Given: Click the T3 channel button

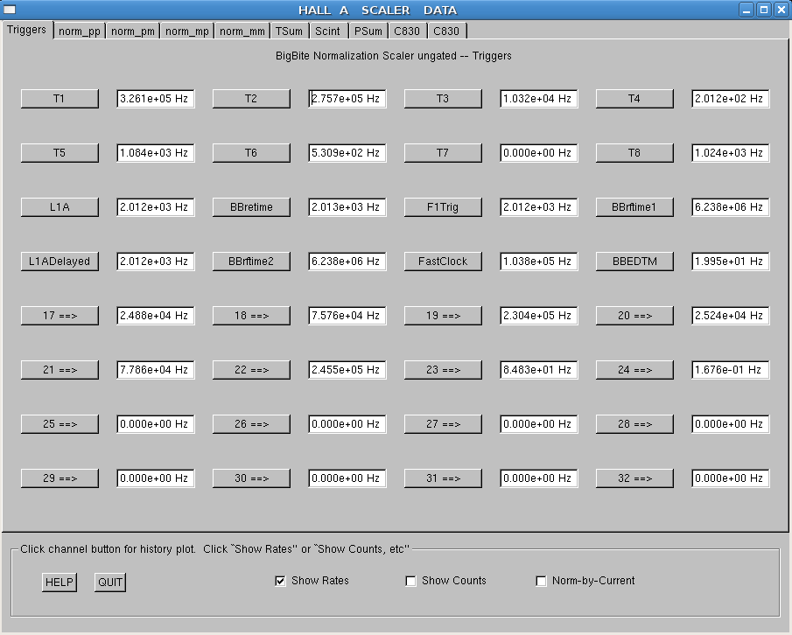Looking at the screenshot, I should click(443, 99).
